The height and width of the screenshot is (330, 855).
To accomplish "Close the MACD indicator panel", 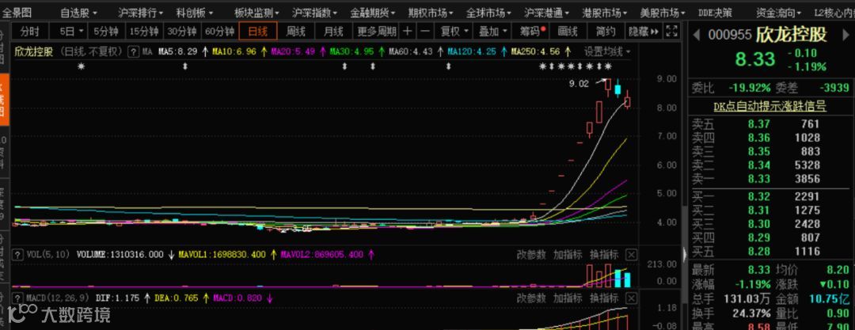I will 631,298.
